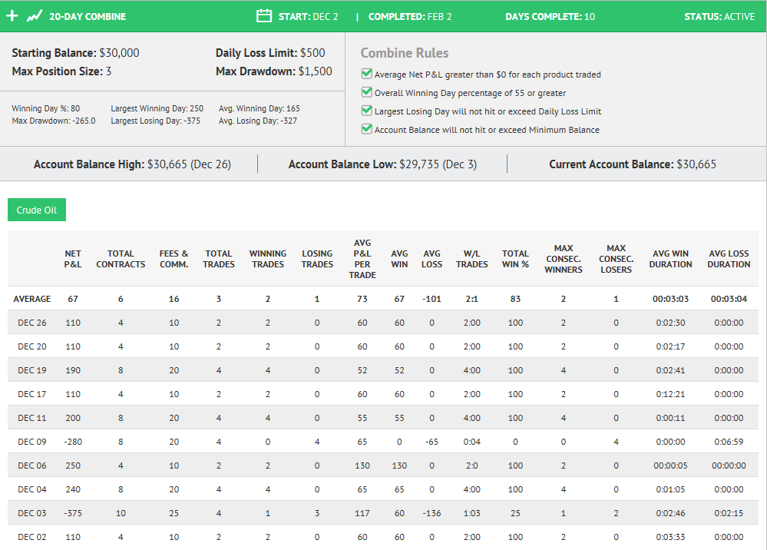Click the DAYS COMPLETE: 10 label
Viewport: 767px width, 550px height.
tap(550, 17)
